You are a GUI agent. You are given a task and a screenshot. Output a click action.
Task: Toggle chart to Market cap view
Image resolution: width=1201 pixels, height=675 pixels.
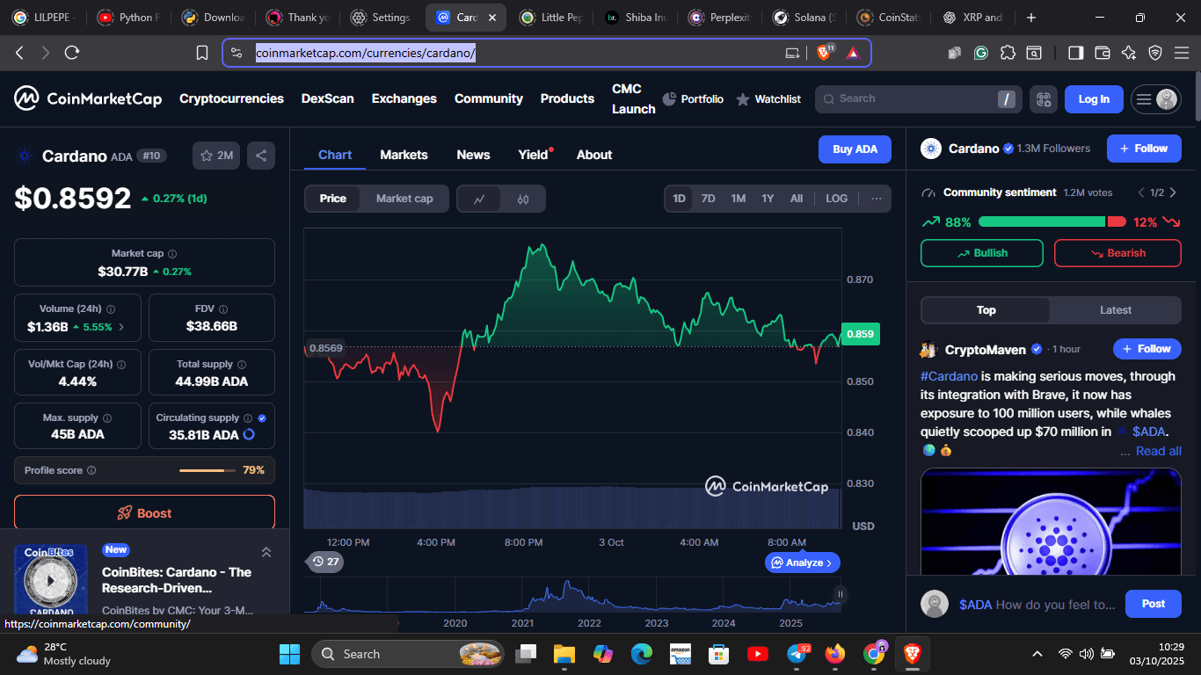click(404, 199)
